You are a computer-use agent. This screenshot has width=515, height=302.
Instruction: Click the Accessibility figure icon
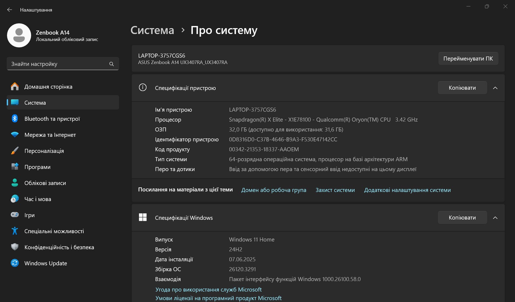[x=15, y=231]
